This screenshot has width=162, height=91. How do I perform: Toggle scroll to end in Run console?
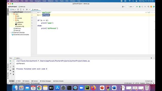[13, 69]
